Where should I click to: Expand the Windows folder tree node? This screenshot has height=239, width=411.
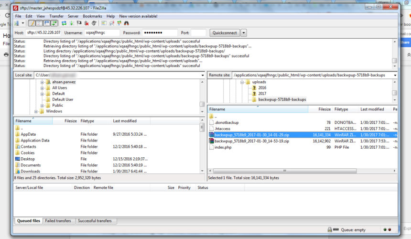(36, 111)
